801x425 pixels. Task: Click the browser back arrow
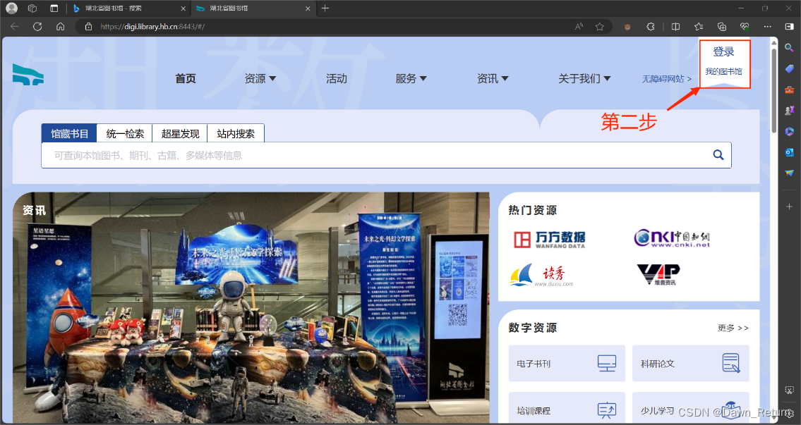(x=14, y=27)
